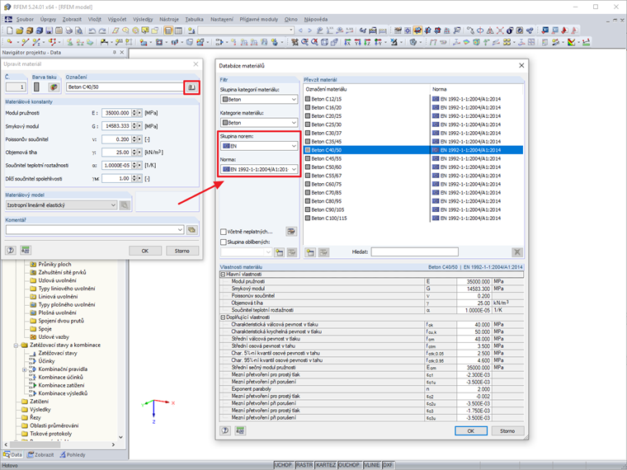Toggle the table panel toolbar icon
The height and width of the screenshot is (470, 627).
click(x=178, y=31)
